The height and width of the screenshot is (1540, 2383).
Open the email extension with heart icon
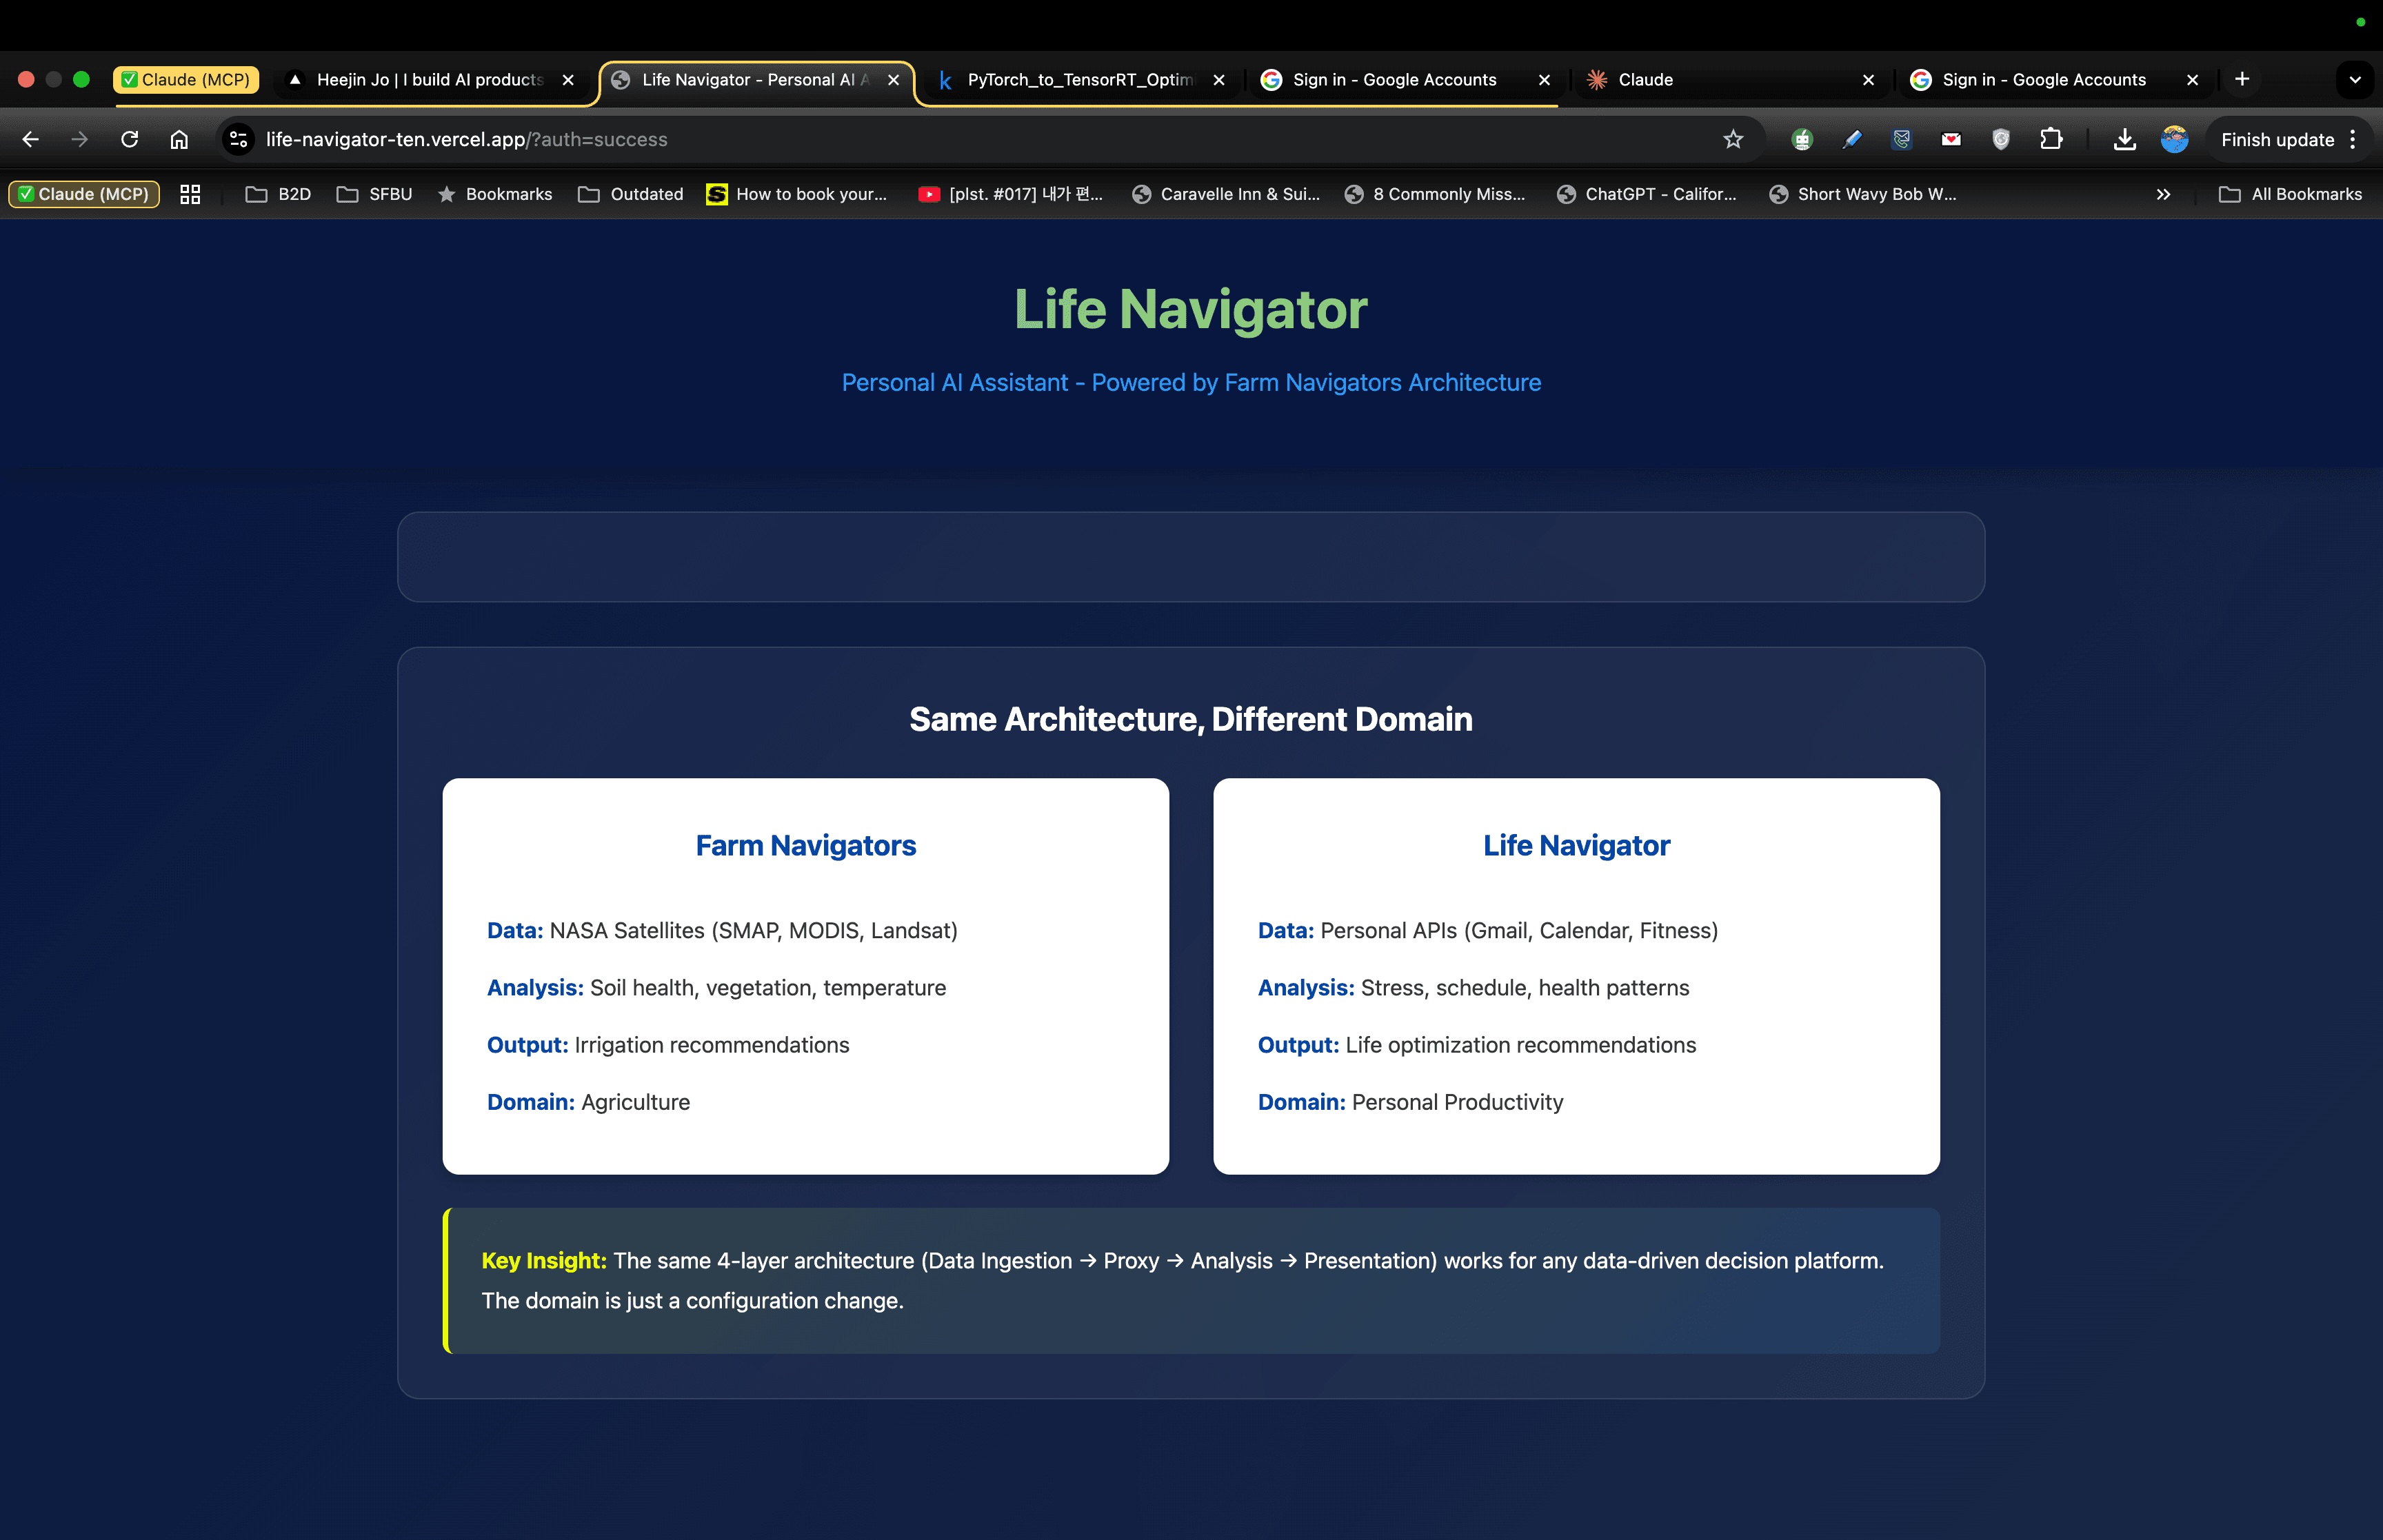(1950, 139)
